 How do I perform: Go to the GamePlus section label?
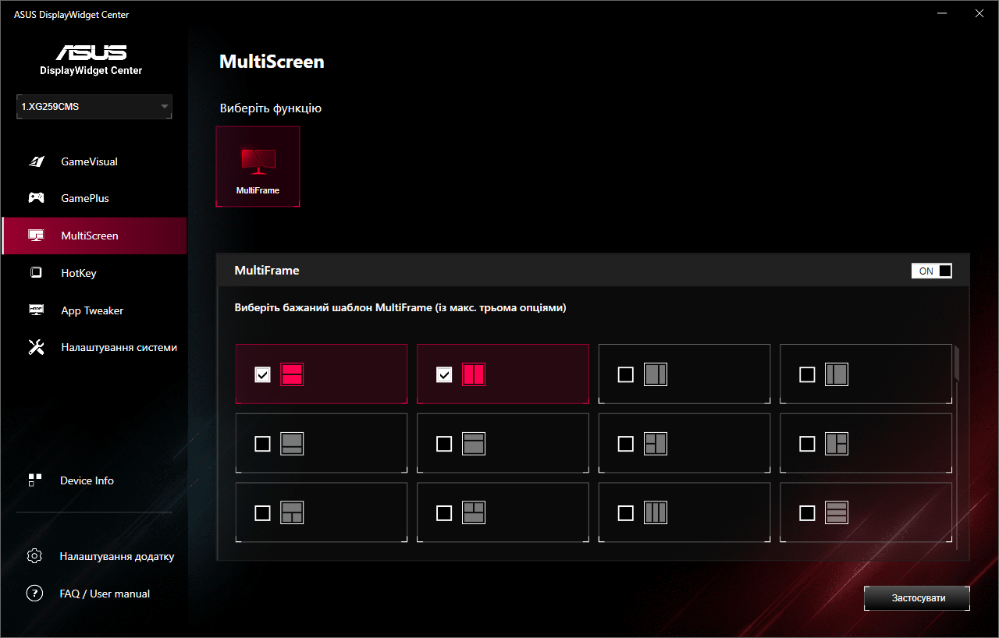85,198
